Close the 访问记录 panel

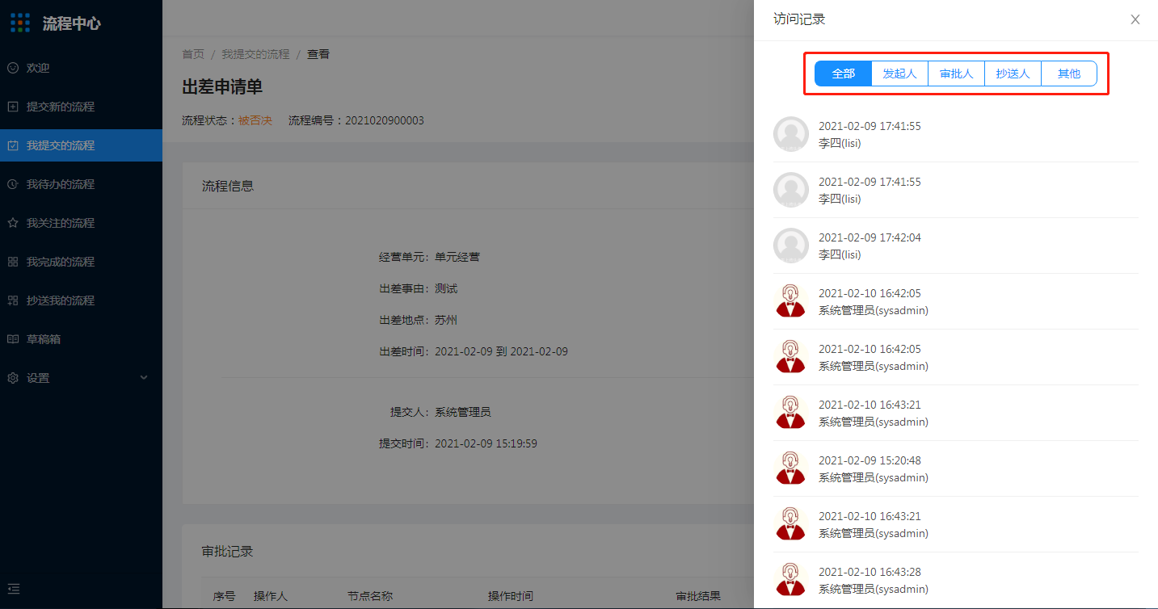pyautogui.click(x=1135, y=19)
